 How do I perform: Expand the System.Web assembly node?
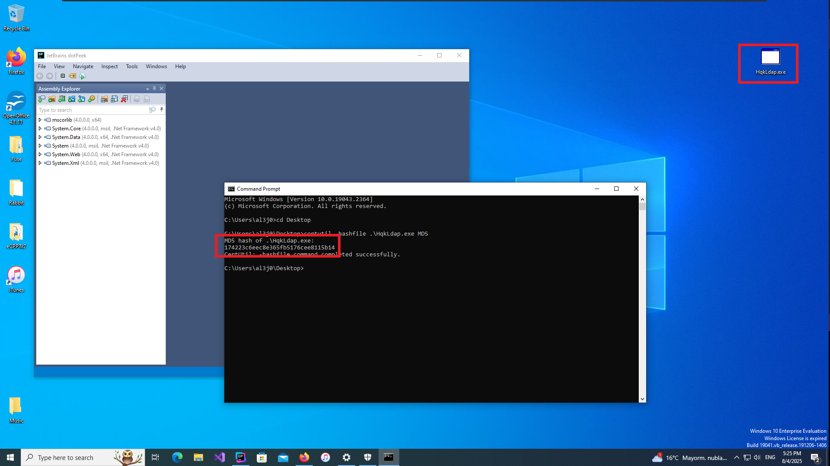click(40, 154)
